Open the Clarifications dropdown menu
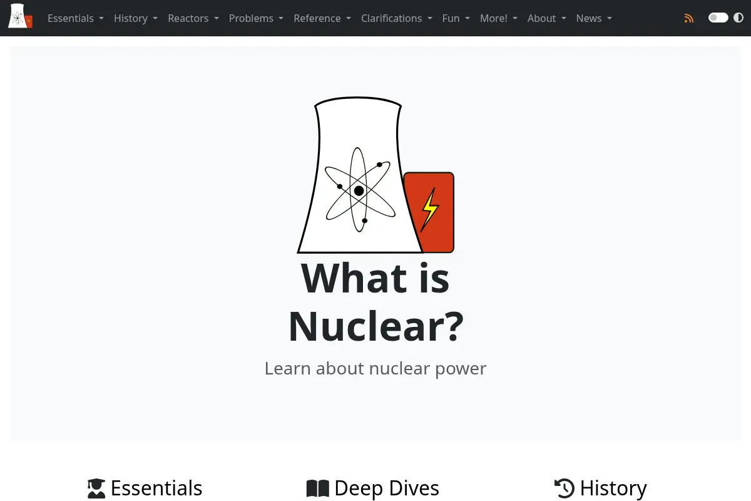The width and height of the screenshot is (751, 501). (x=397, y=18)
